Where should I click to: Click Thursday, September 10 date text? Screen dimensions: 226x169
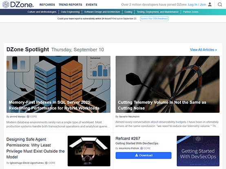tap(78, 50)
